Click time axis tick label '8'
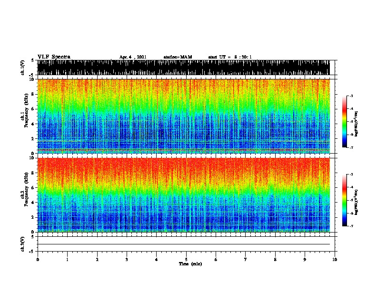The width and height of the screenshot is (377, 291). pyautogui.click(x=275, y=260)
